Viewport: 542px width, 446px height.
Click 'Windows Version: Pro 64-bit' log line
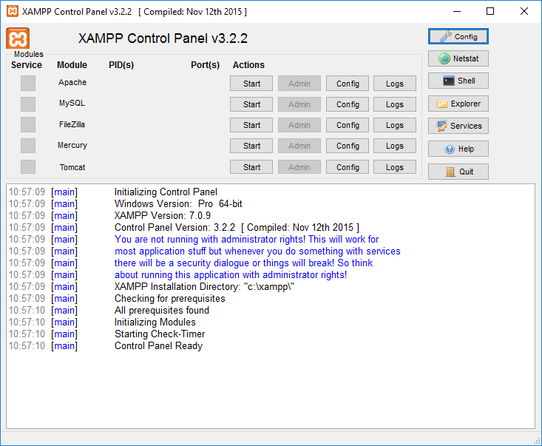coord(178,203)
